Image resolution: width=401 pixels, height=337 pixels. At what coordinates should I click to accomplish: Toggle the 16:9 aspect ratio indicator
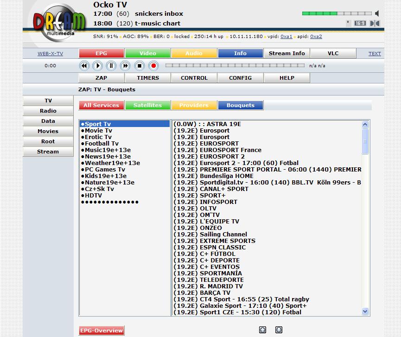click(360, 23)
